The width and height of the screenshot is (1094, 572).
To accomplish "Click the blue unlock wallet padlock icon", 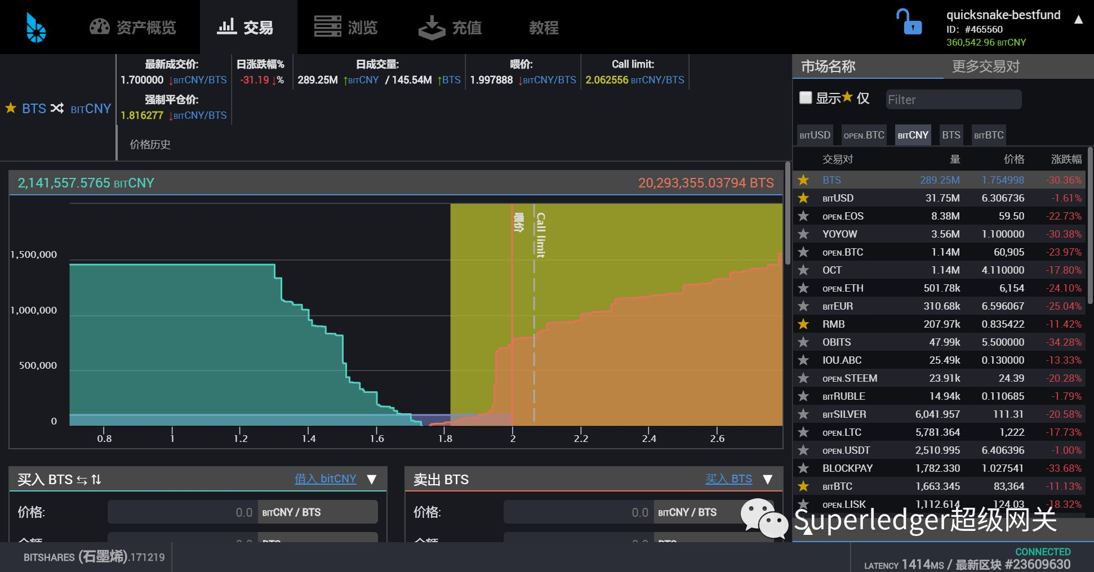I will point(909,22).
